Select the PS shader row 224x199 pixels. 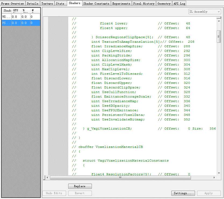coord(21,23)
